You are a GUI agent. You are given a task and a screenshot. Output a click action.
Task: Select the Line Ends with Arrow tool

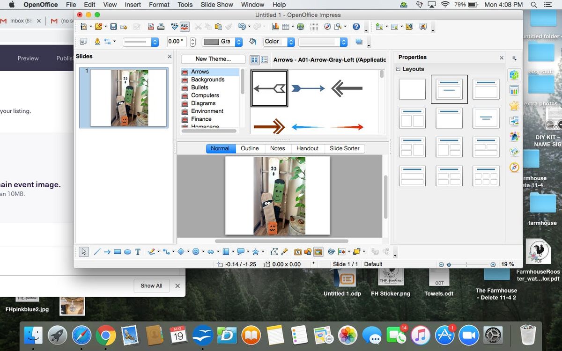107,252
